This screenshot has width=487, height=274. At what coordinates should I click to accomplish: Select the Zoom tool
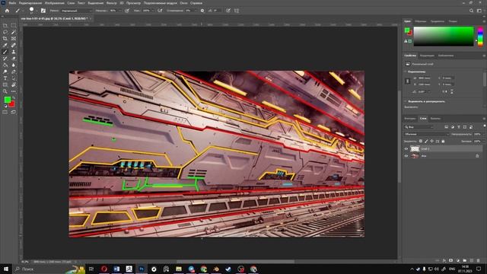pos(5,91)
